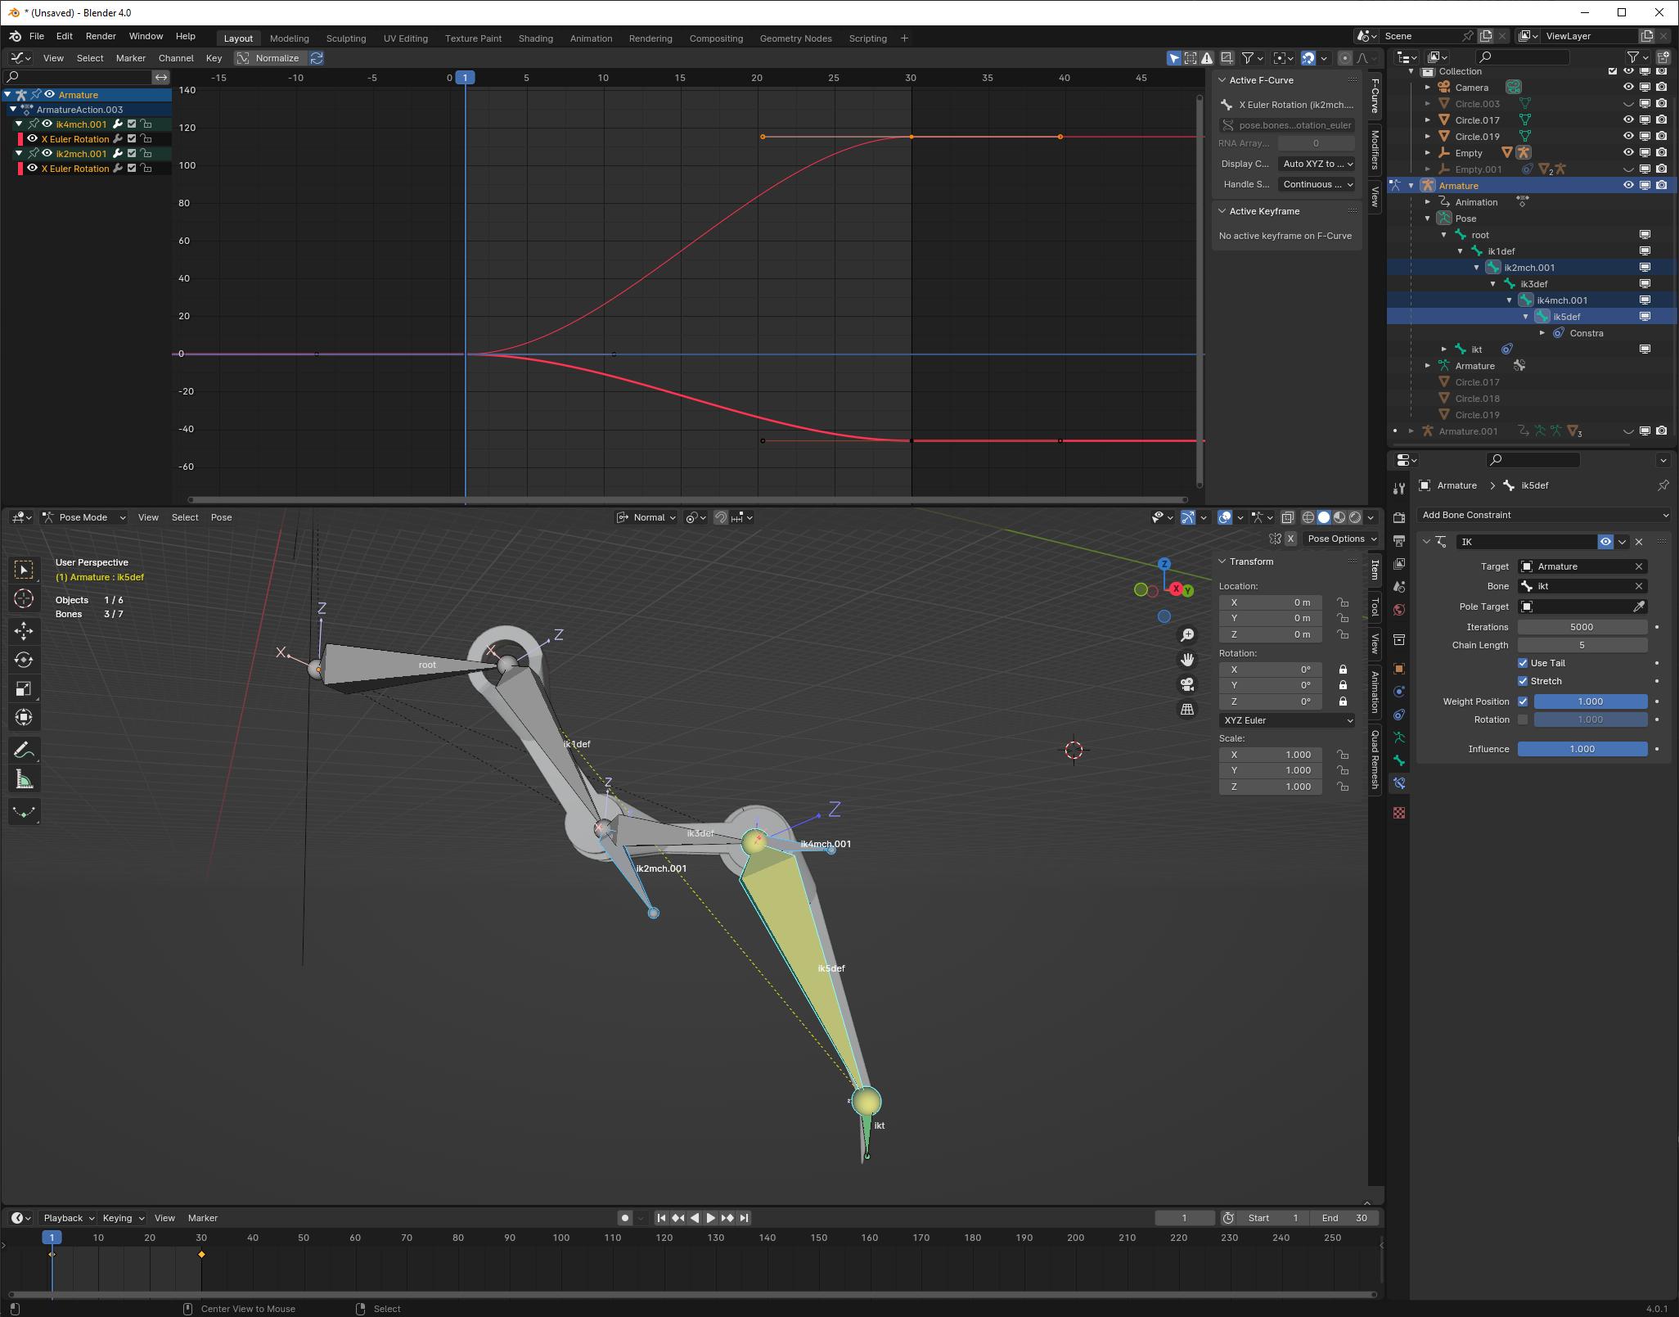Open the XYZ Euler rotation mode dropdown

pos(1287,720)
